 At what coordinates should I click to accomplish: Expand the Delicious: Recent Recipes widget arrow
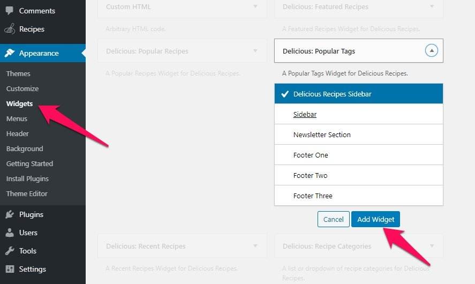click(255, 246)
